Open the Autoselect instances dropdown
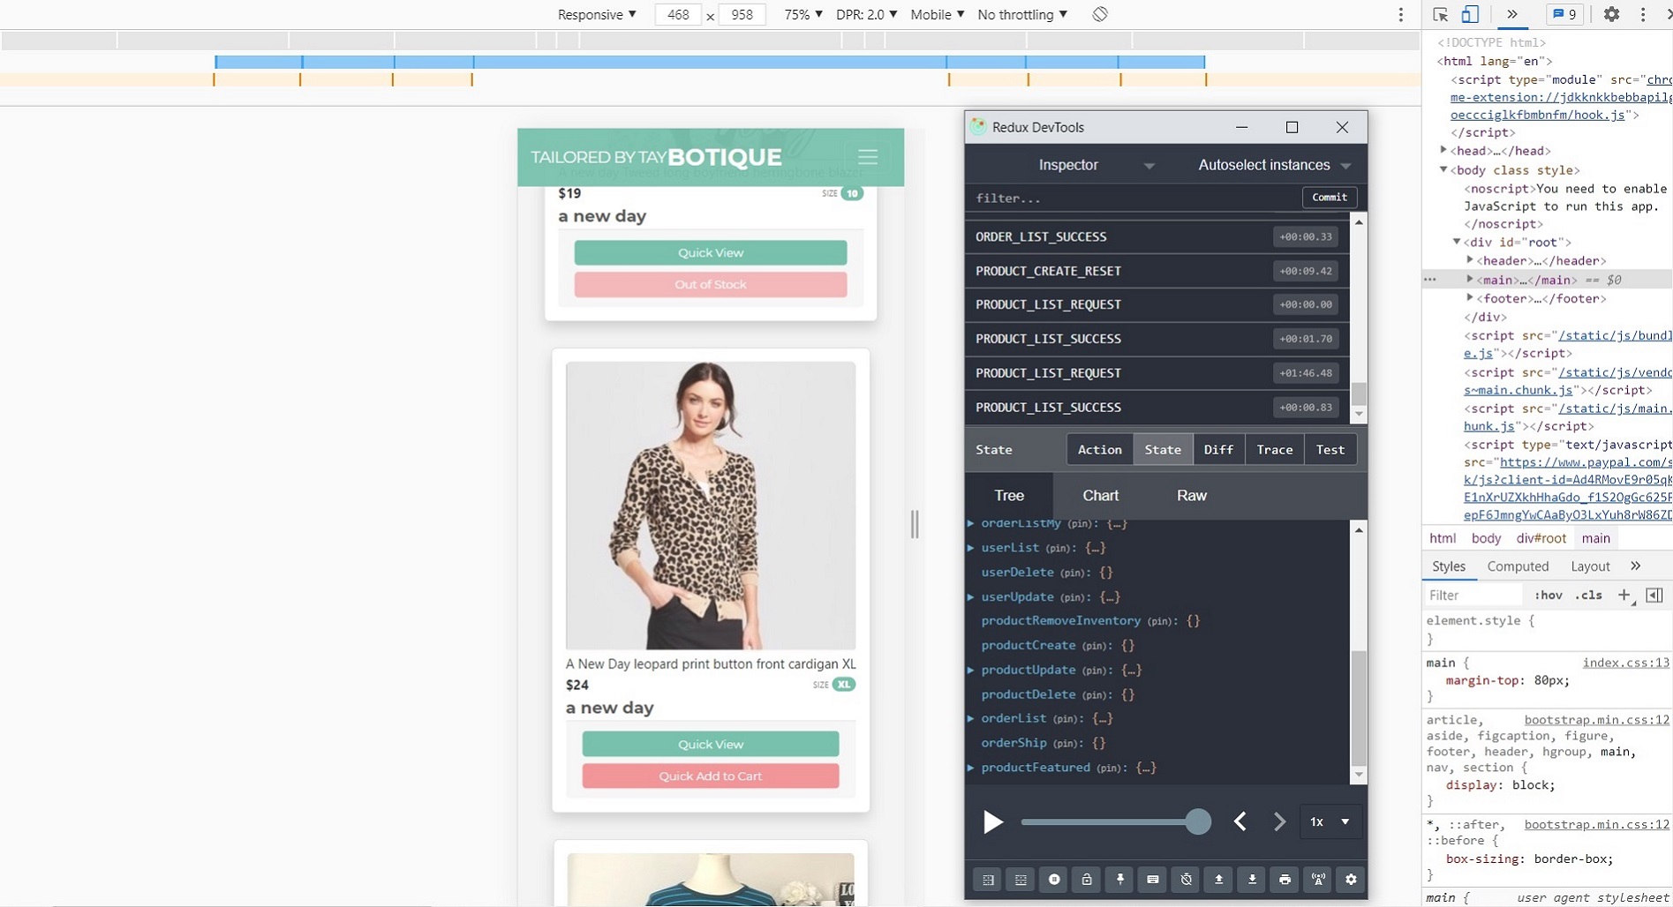The image size is (1673, 907). tap(1274, 165)
